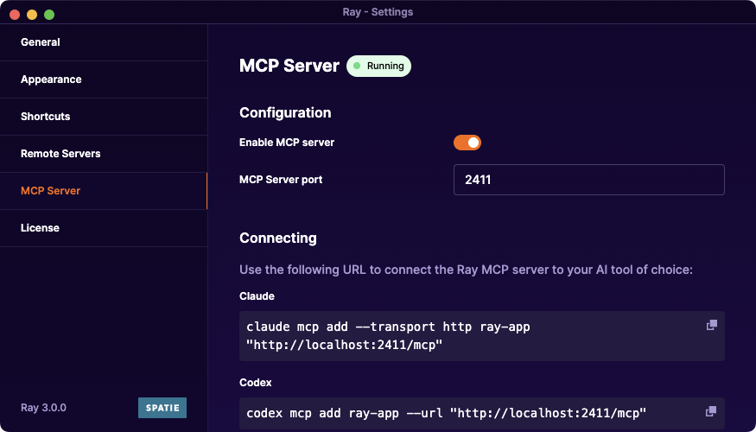This screenshot has width=756, height=432.
Task: Go to Shortcuts settings
Action: click(x=104, y=117)
